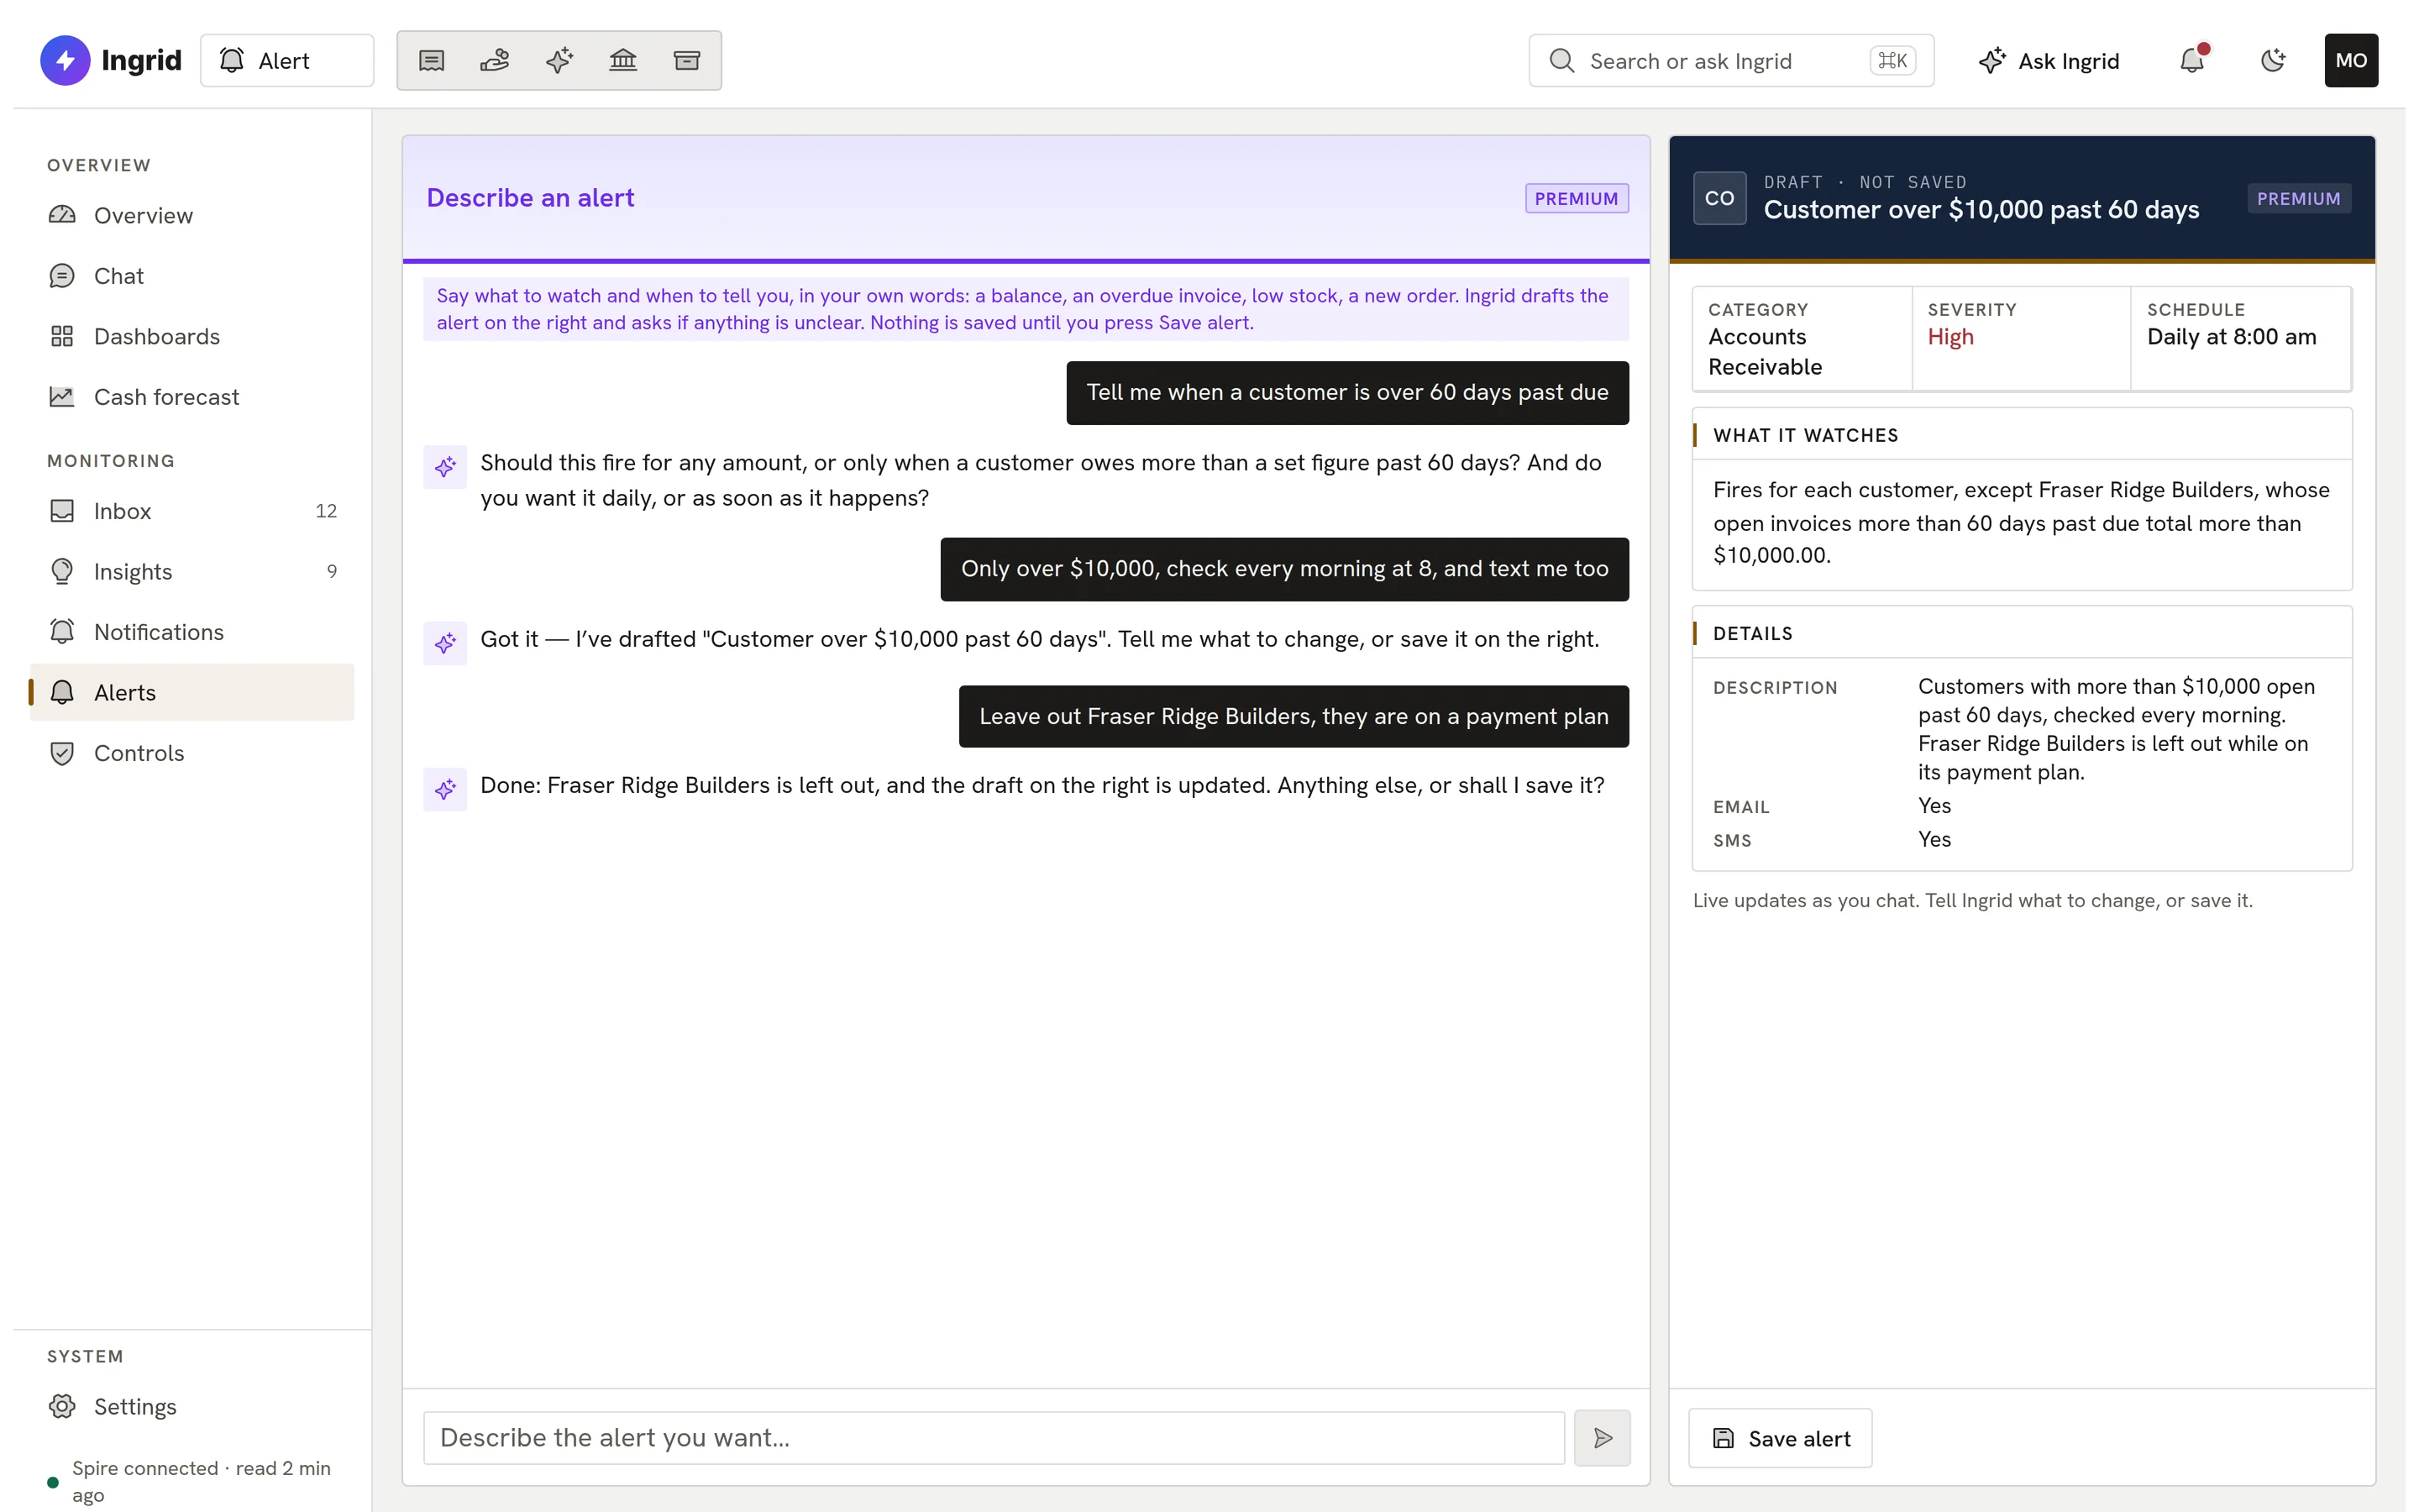Screen dimensions: 2419x1512
Task: Open the notifications bell in header
Action: coord(2192,60)
